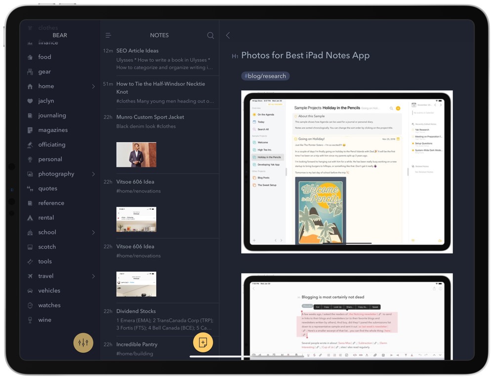Image resolution: width=494 pixels, height=380 pixels.
Task: Tap the #blog/research tag
Action: [x=265, y=76]
